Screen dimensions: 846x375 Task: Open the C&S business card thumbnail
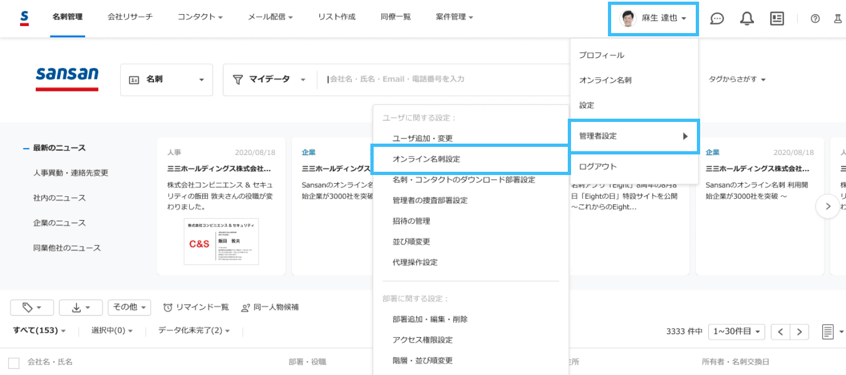point(221,242)
